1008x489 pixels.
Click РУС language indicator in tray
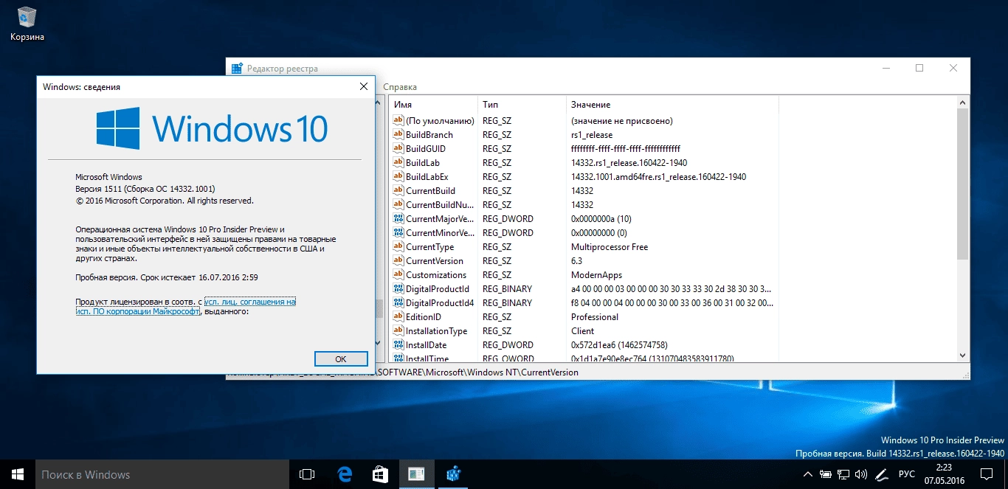click(907, 474)
